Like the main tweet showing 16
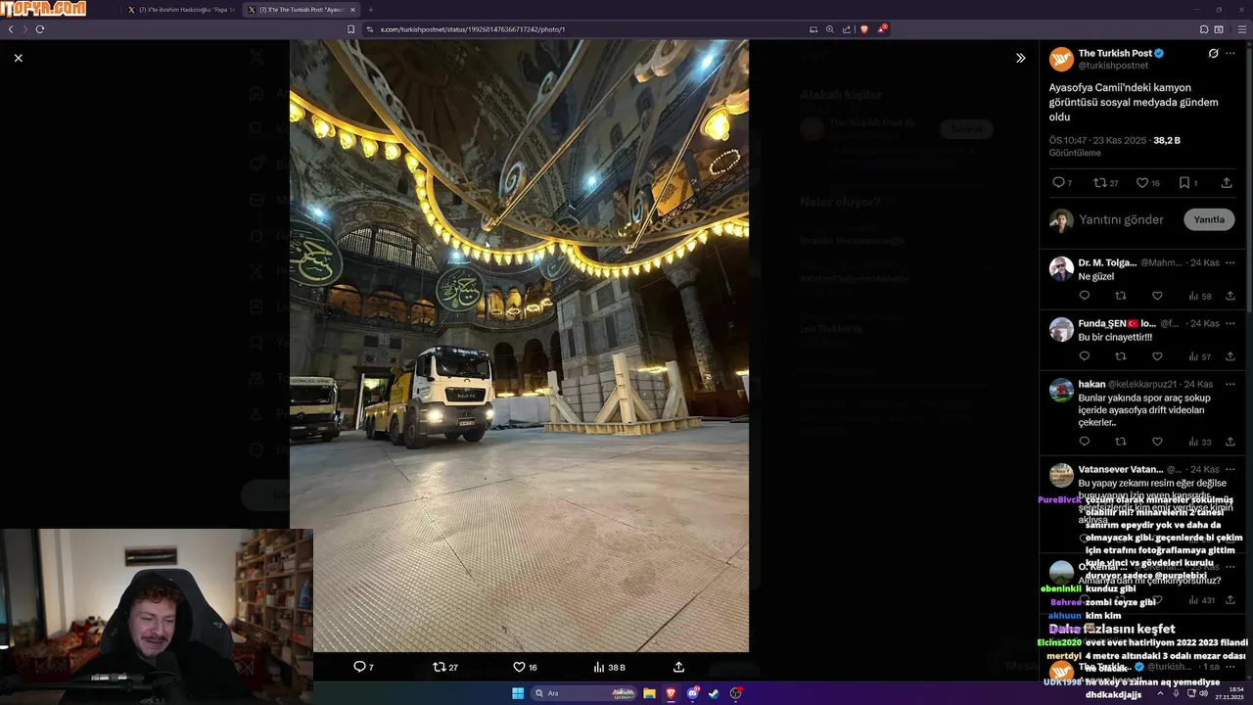The height and width of the screenshot is (705, 1253). pos(1147,183)
